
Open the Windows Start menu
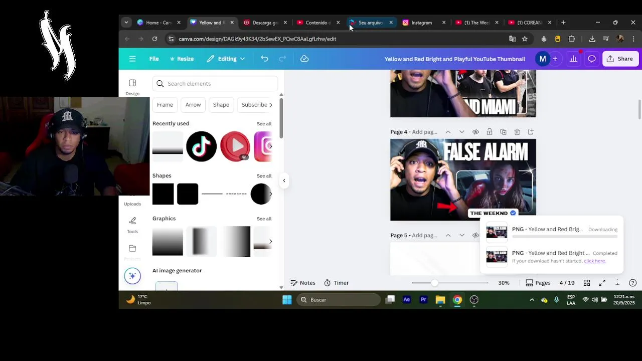tap(287, 300)
